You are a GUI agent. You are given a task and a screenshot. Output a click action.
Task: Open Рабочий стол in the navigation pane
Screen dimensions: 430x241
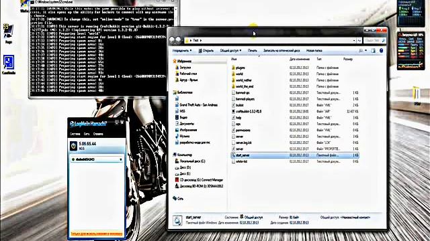188,74
